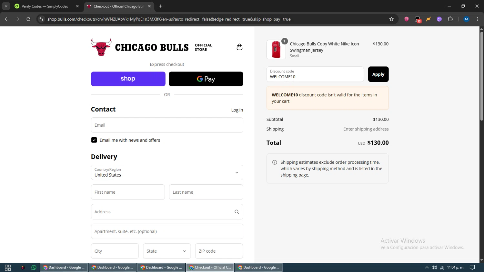Bookmark this page with the star icon
This screenshot has height=272, width=484.
tap(391, 19)
